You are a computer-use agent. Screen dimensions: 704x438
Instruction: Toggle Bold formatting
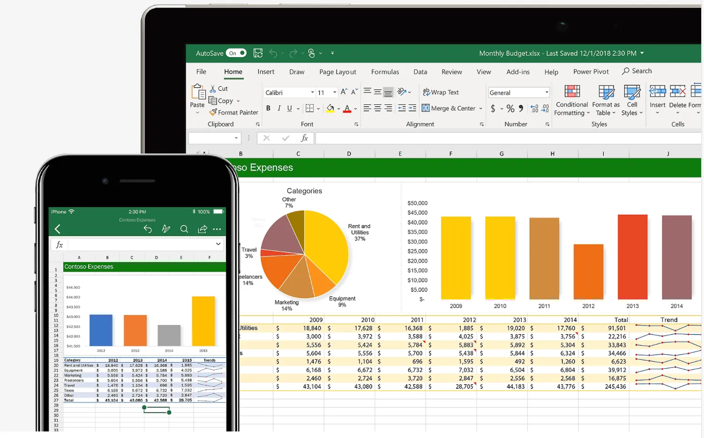pos(268,108)
